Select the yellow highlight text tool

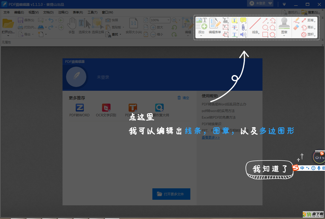(234, 21)
